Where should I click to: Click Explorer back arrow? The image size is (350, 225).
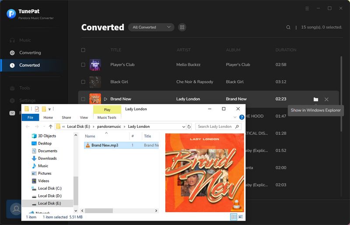(28, 127)
